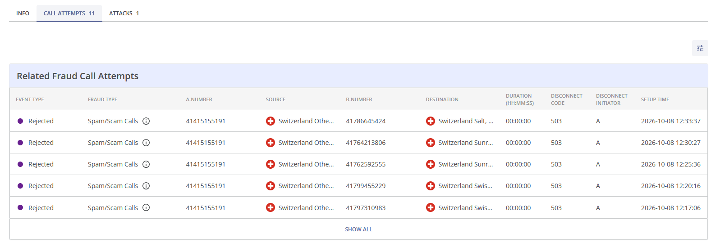711x243 pixels.
Task: Click info icon for call to 41762592555
Action: tap(146, 164)
